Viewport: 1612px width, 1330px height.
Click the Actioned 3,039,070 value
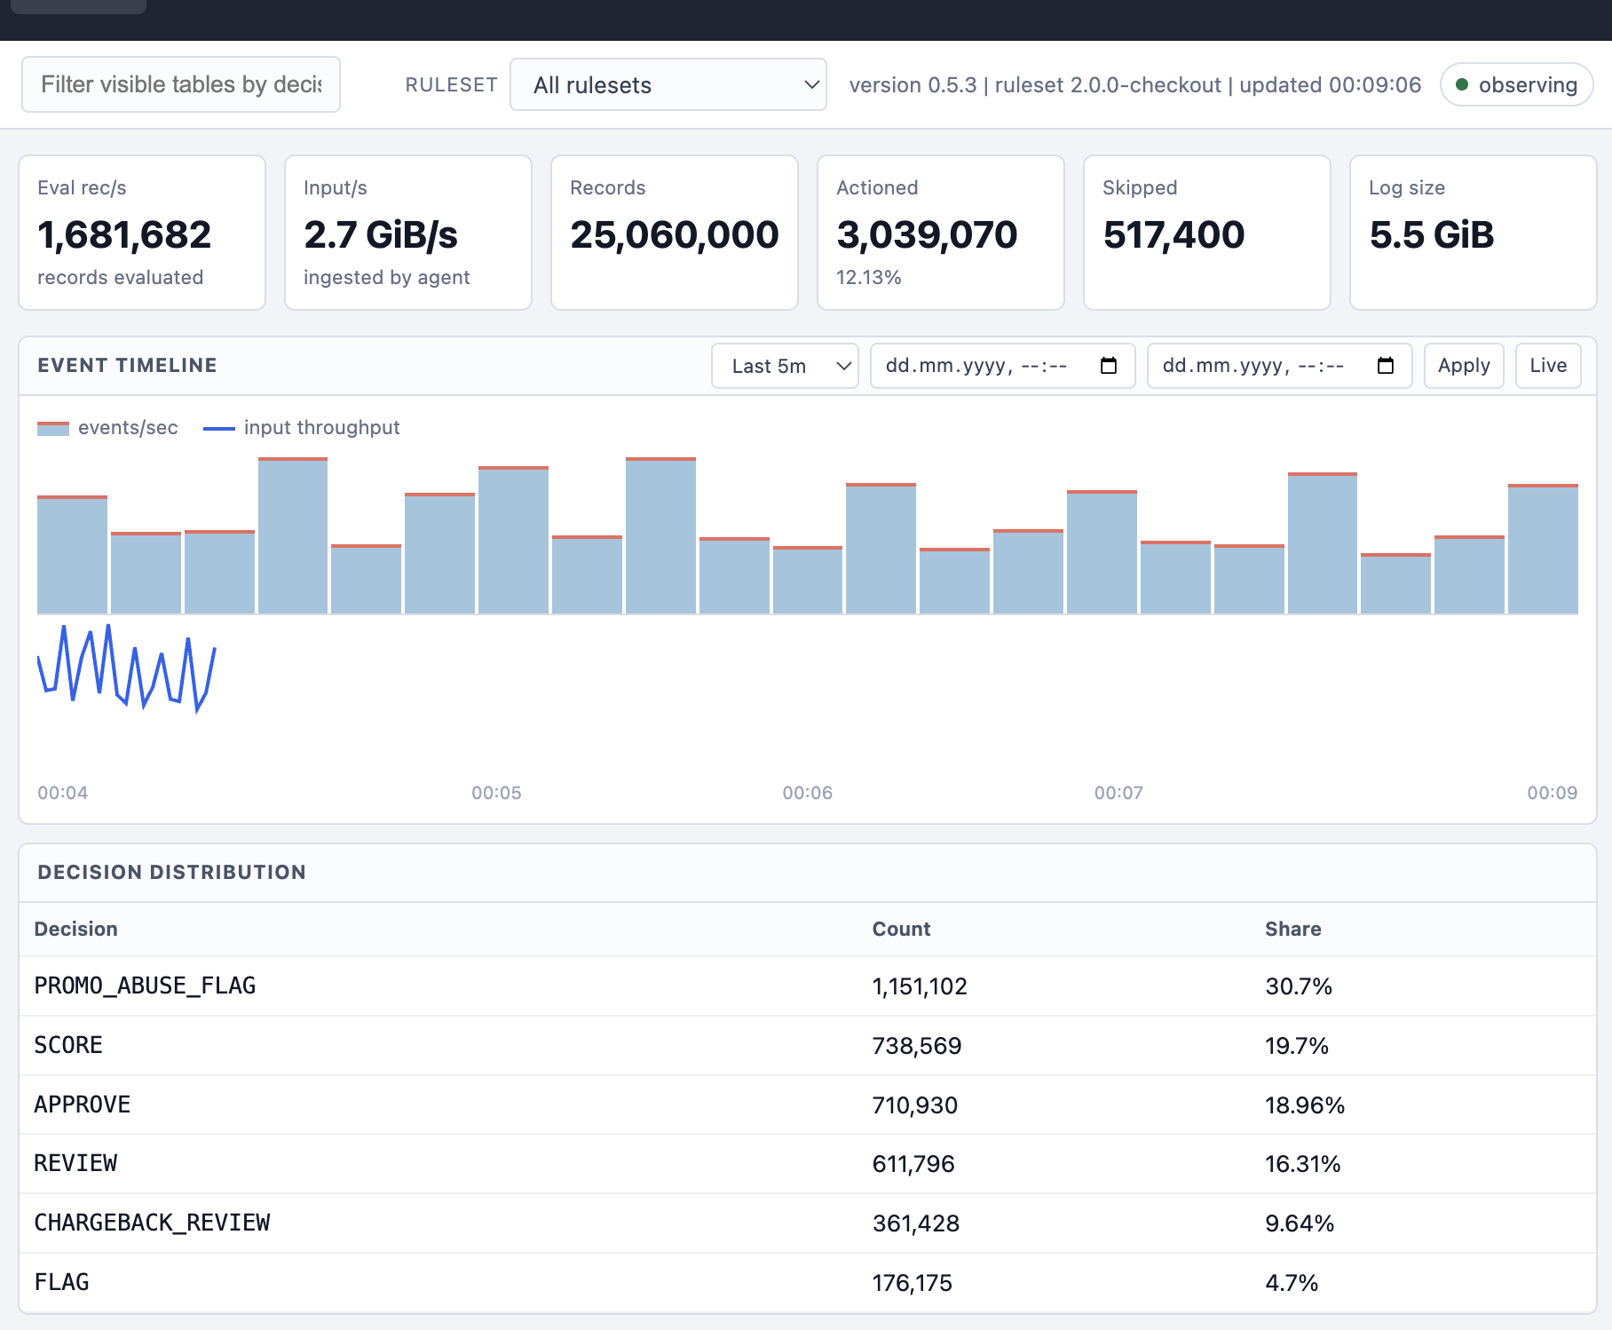tap(927, 234)
